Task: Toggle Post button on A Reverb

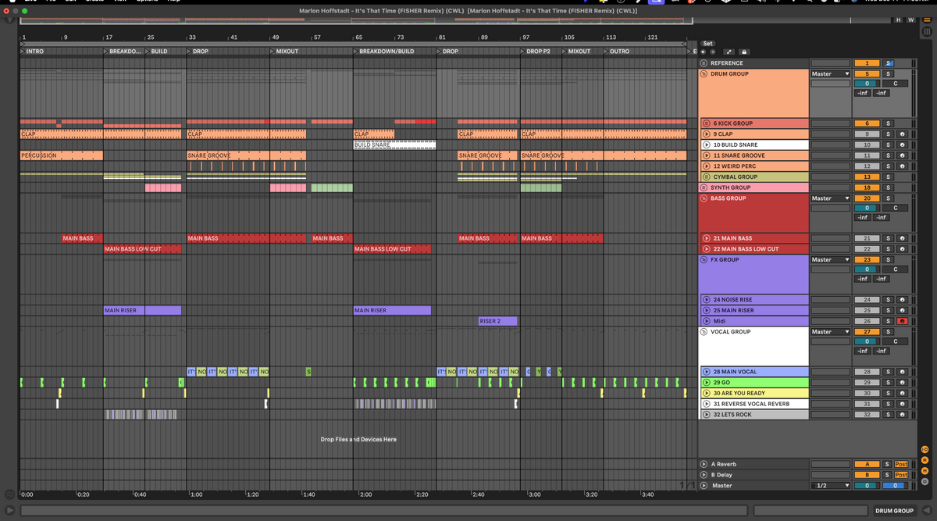Action: pyautogui.click(x=901, y=464)
